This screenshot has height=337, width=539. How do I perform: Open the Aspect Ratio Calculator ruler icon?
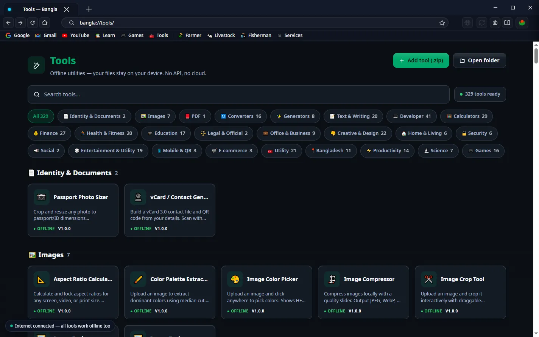(x=42, y=279)
